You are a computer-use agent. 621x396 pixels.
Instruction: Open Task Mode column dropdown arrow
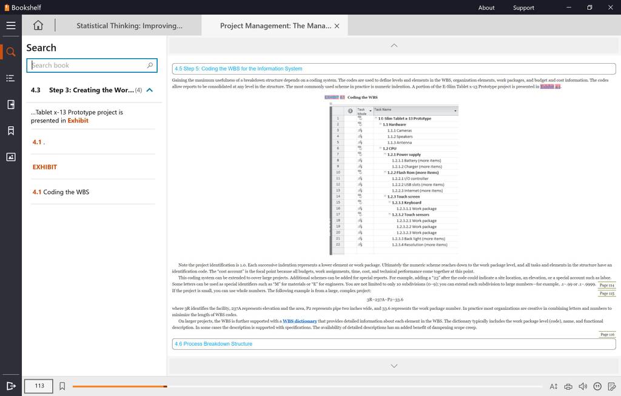(371, 111)
